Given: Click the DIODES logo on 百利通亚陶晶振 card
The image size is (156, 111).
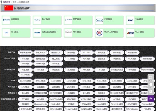Looking at the screenshot, I should pos(37,33).
